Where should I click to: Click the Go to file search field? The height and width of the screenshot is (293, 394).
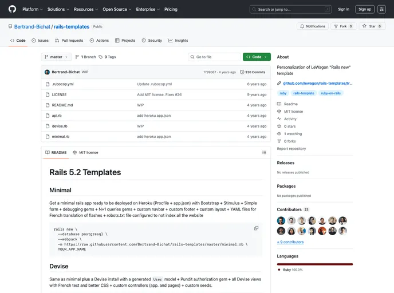[215, 57]
